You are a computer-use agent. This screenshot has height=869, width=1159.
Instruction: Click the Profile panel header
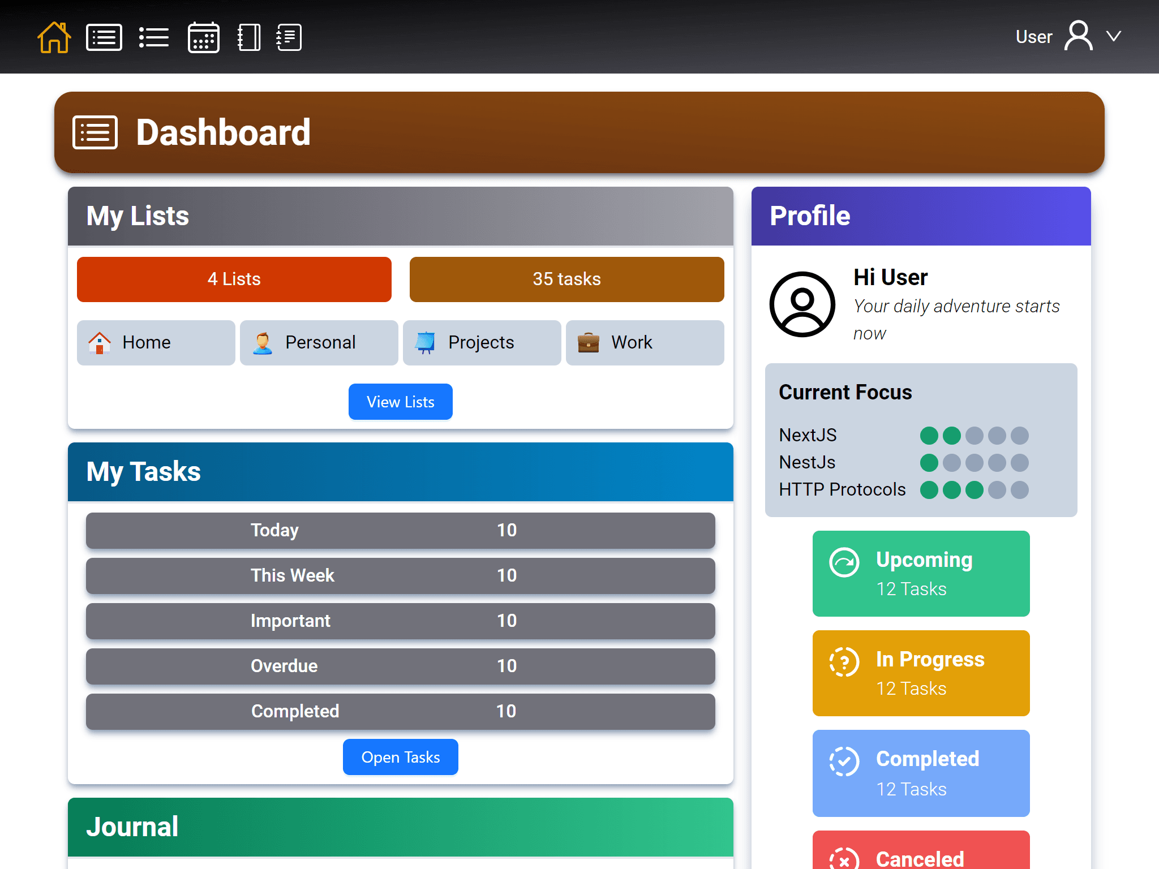point(921,216)
